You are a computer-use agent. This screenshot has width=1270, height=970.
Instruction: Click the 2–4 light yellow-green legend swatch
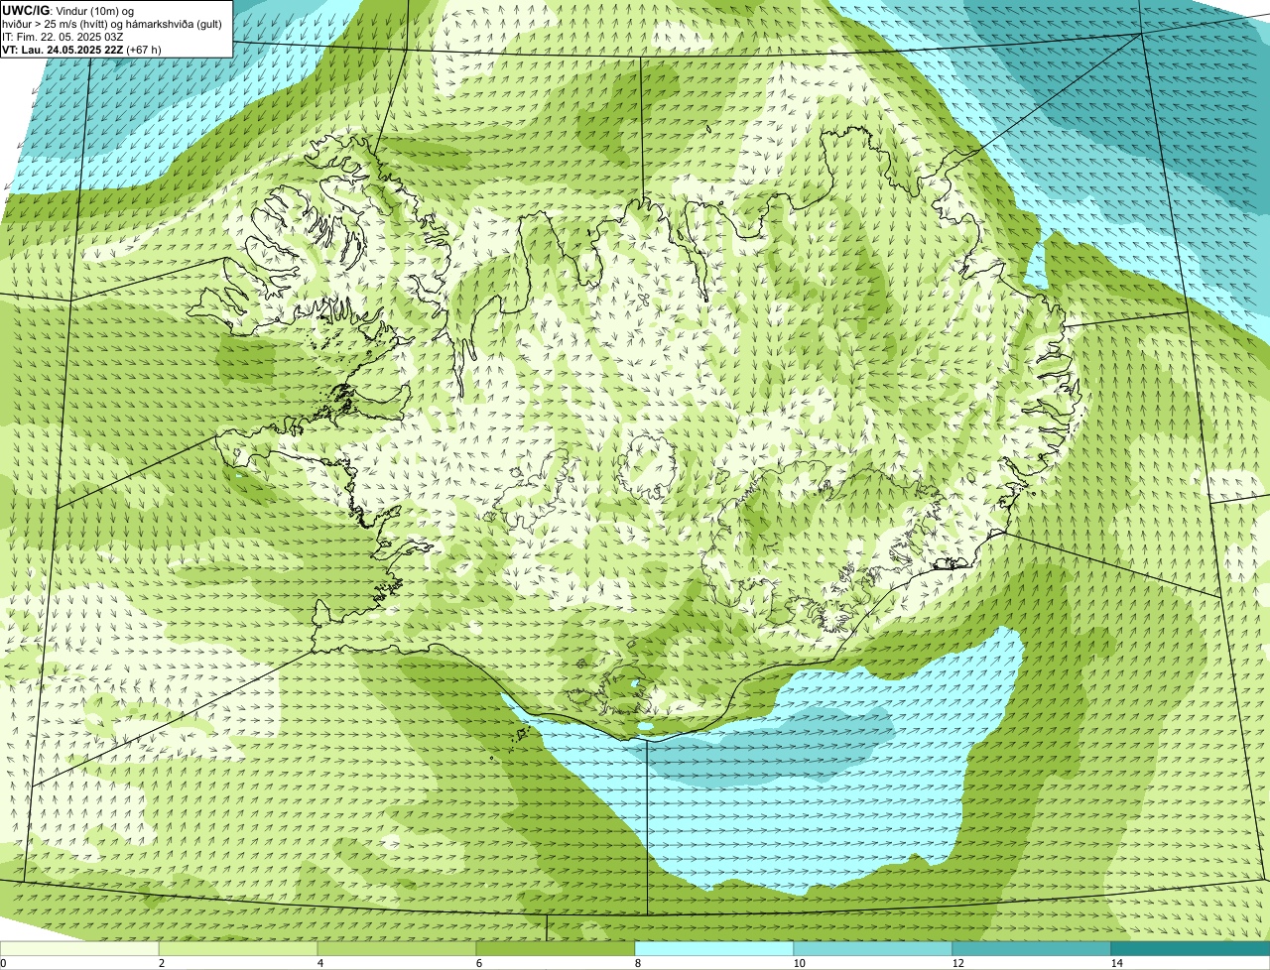tap(238, 948)
